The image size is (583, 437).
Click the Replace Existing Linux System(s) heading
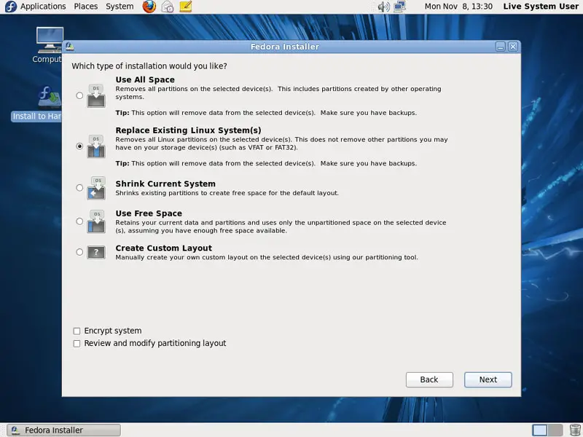pyautogui.click(x=189, y=130)
